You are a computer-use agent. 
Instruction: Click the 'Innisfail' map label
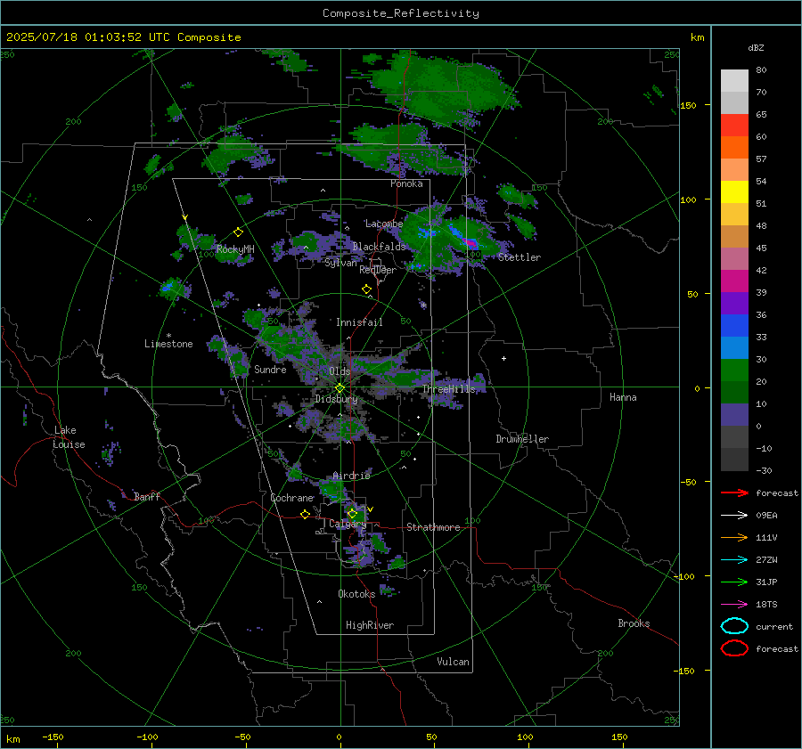click(359, 322)
